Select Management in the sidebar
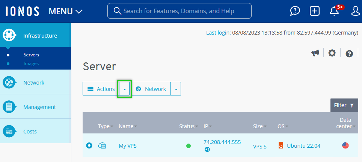Viewport: 362px width, 162px height. [39, 107]
